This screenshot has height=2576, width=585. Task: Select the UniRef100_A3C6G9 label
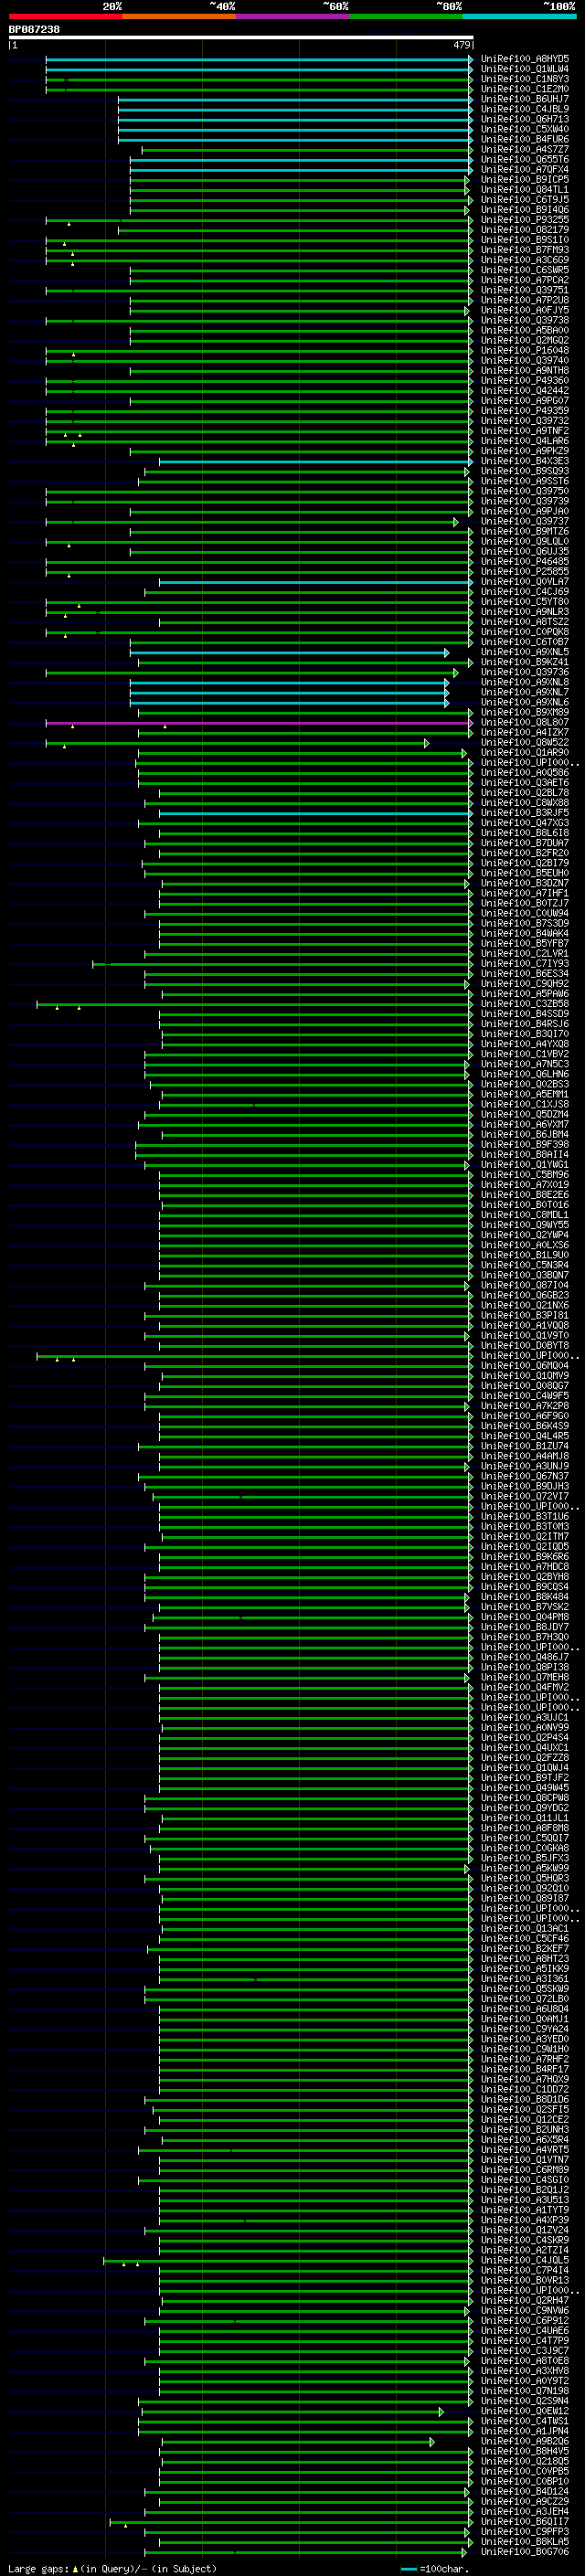point(525,260)
